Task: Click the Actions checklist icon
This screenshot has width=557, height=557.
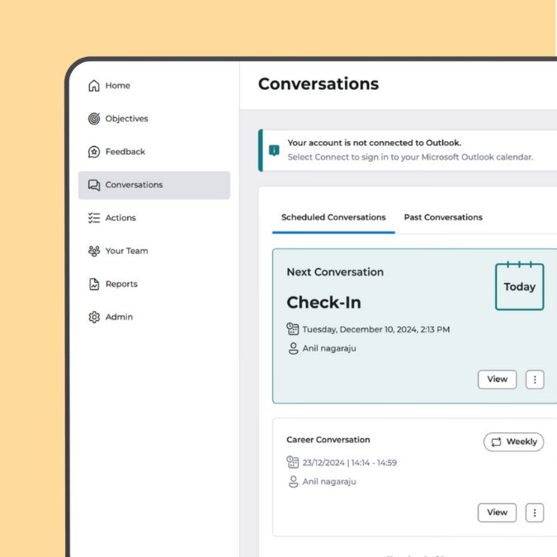Action: coord(94,218)
